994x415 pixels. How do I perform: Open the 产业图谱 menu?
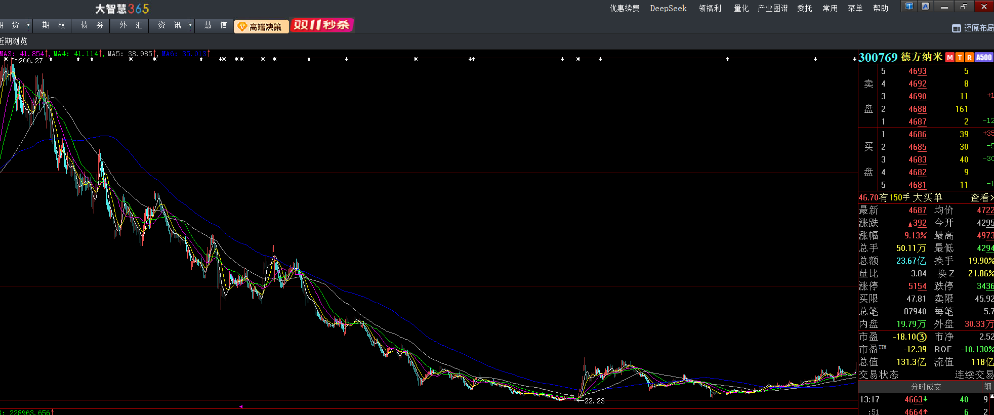click(773, 8)
